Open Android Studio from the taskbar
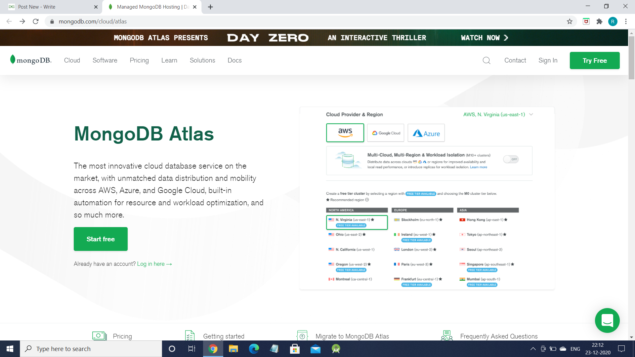Image resolution: width=635 pixels, height=357 pixels. (x=336, y=349)
